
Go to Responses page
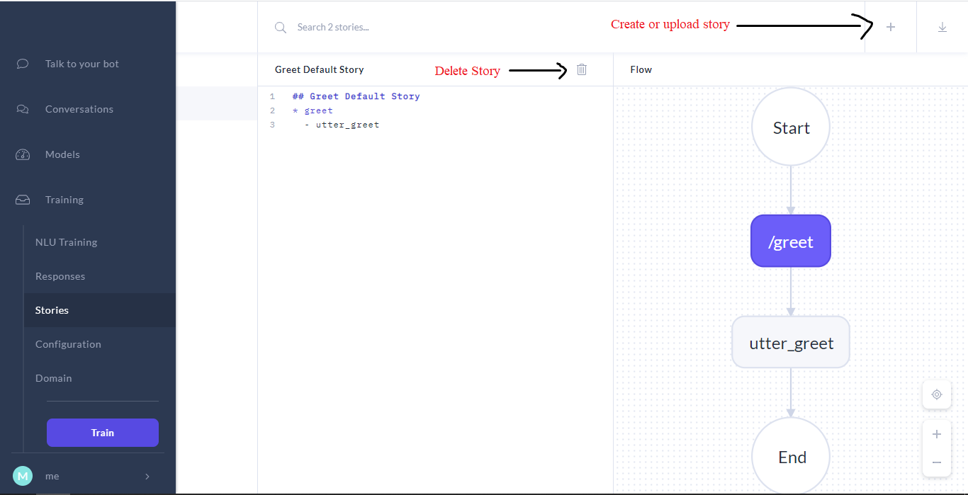(60, 276)
